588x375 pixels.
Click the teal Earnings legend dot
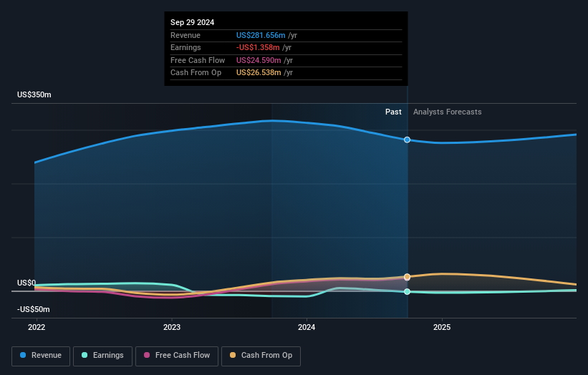tap(85, 355)
